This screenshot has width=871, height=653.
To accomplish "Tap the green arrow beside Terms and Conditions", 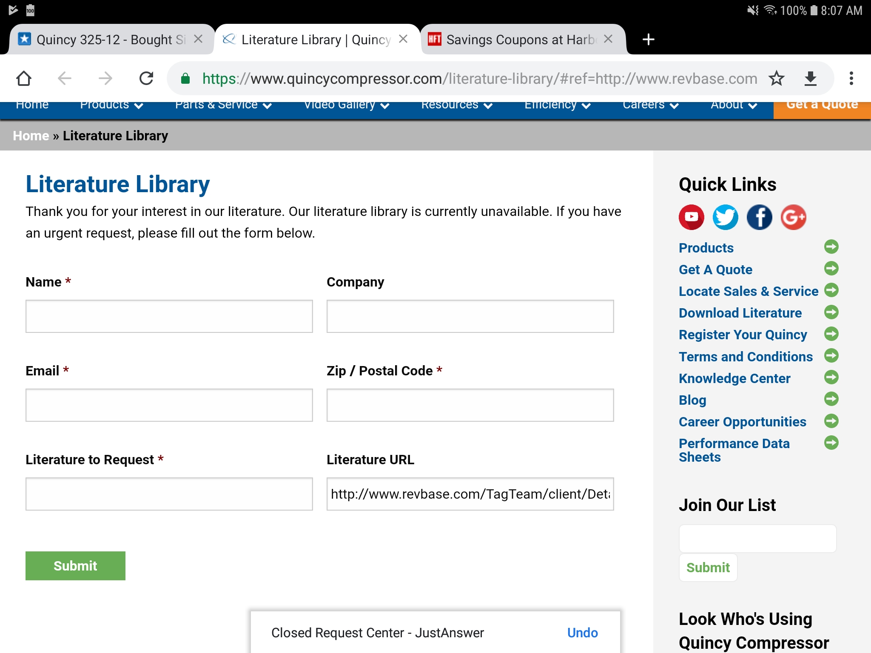I will 831,355.
